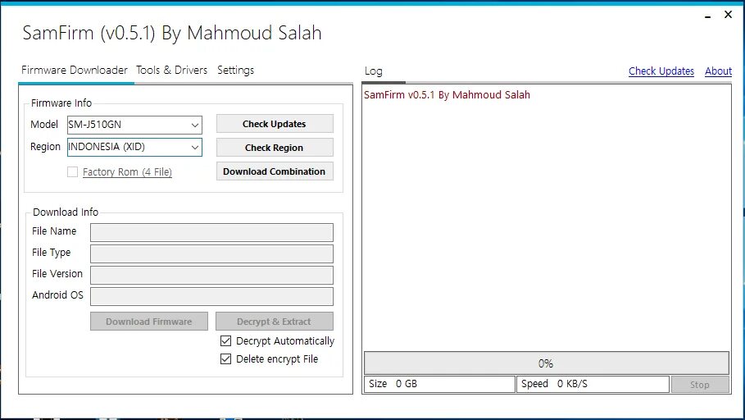This screenshot has width=745, height=420.
Task: Expand the Region dropdown arrow
Action: pyautogui.click(x=195, y=148)
